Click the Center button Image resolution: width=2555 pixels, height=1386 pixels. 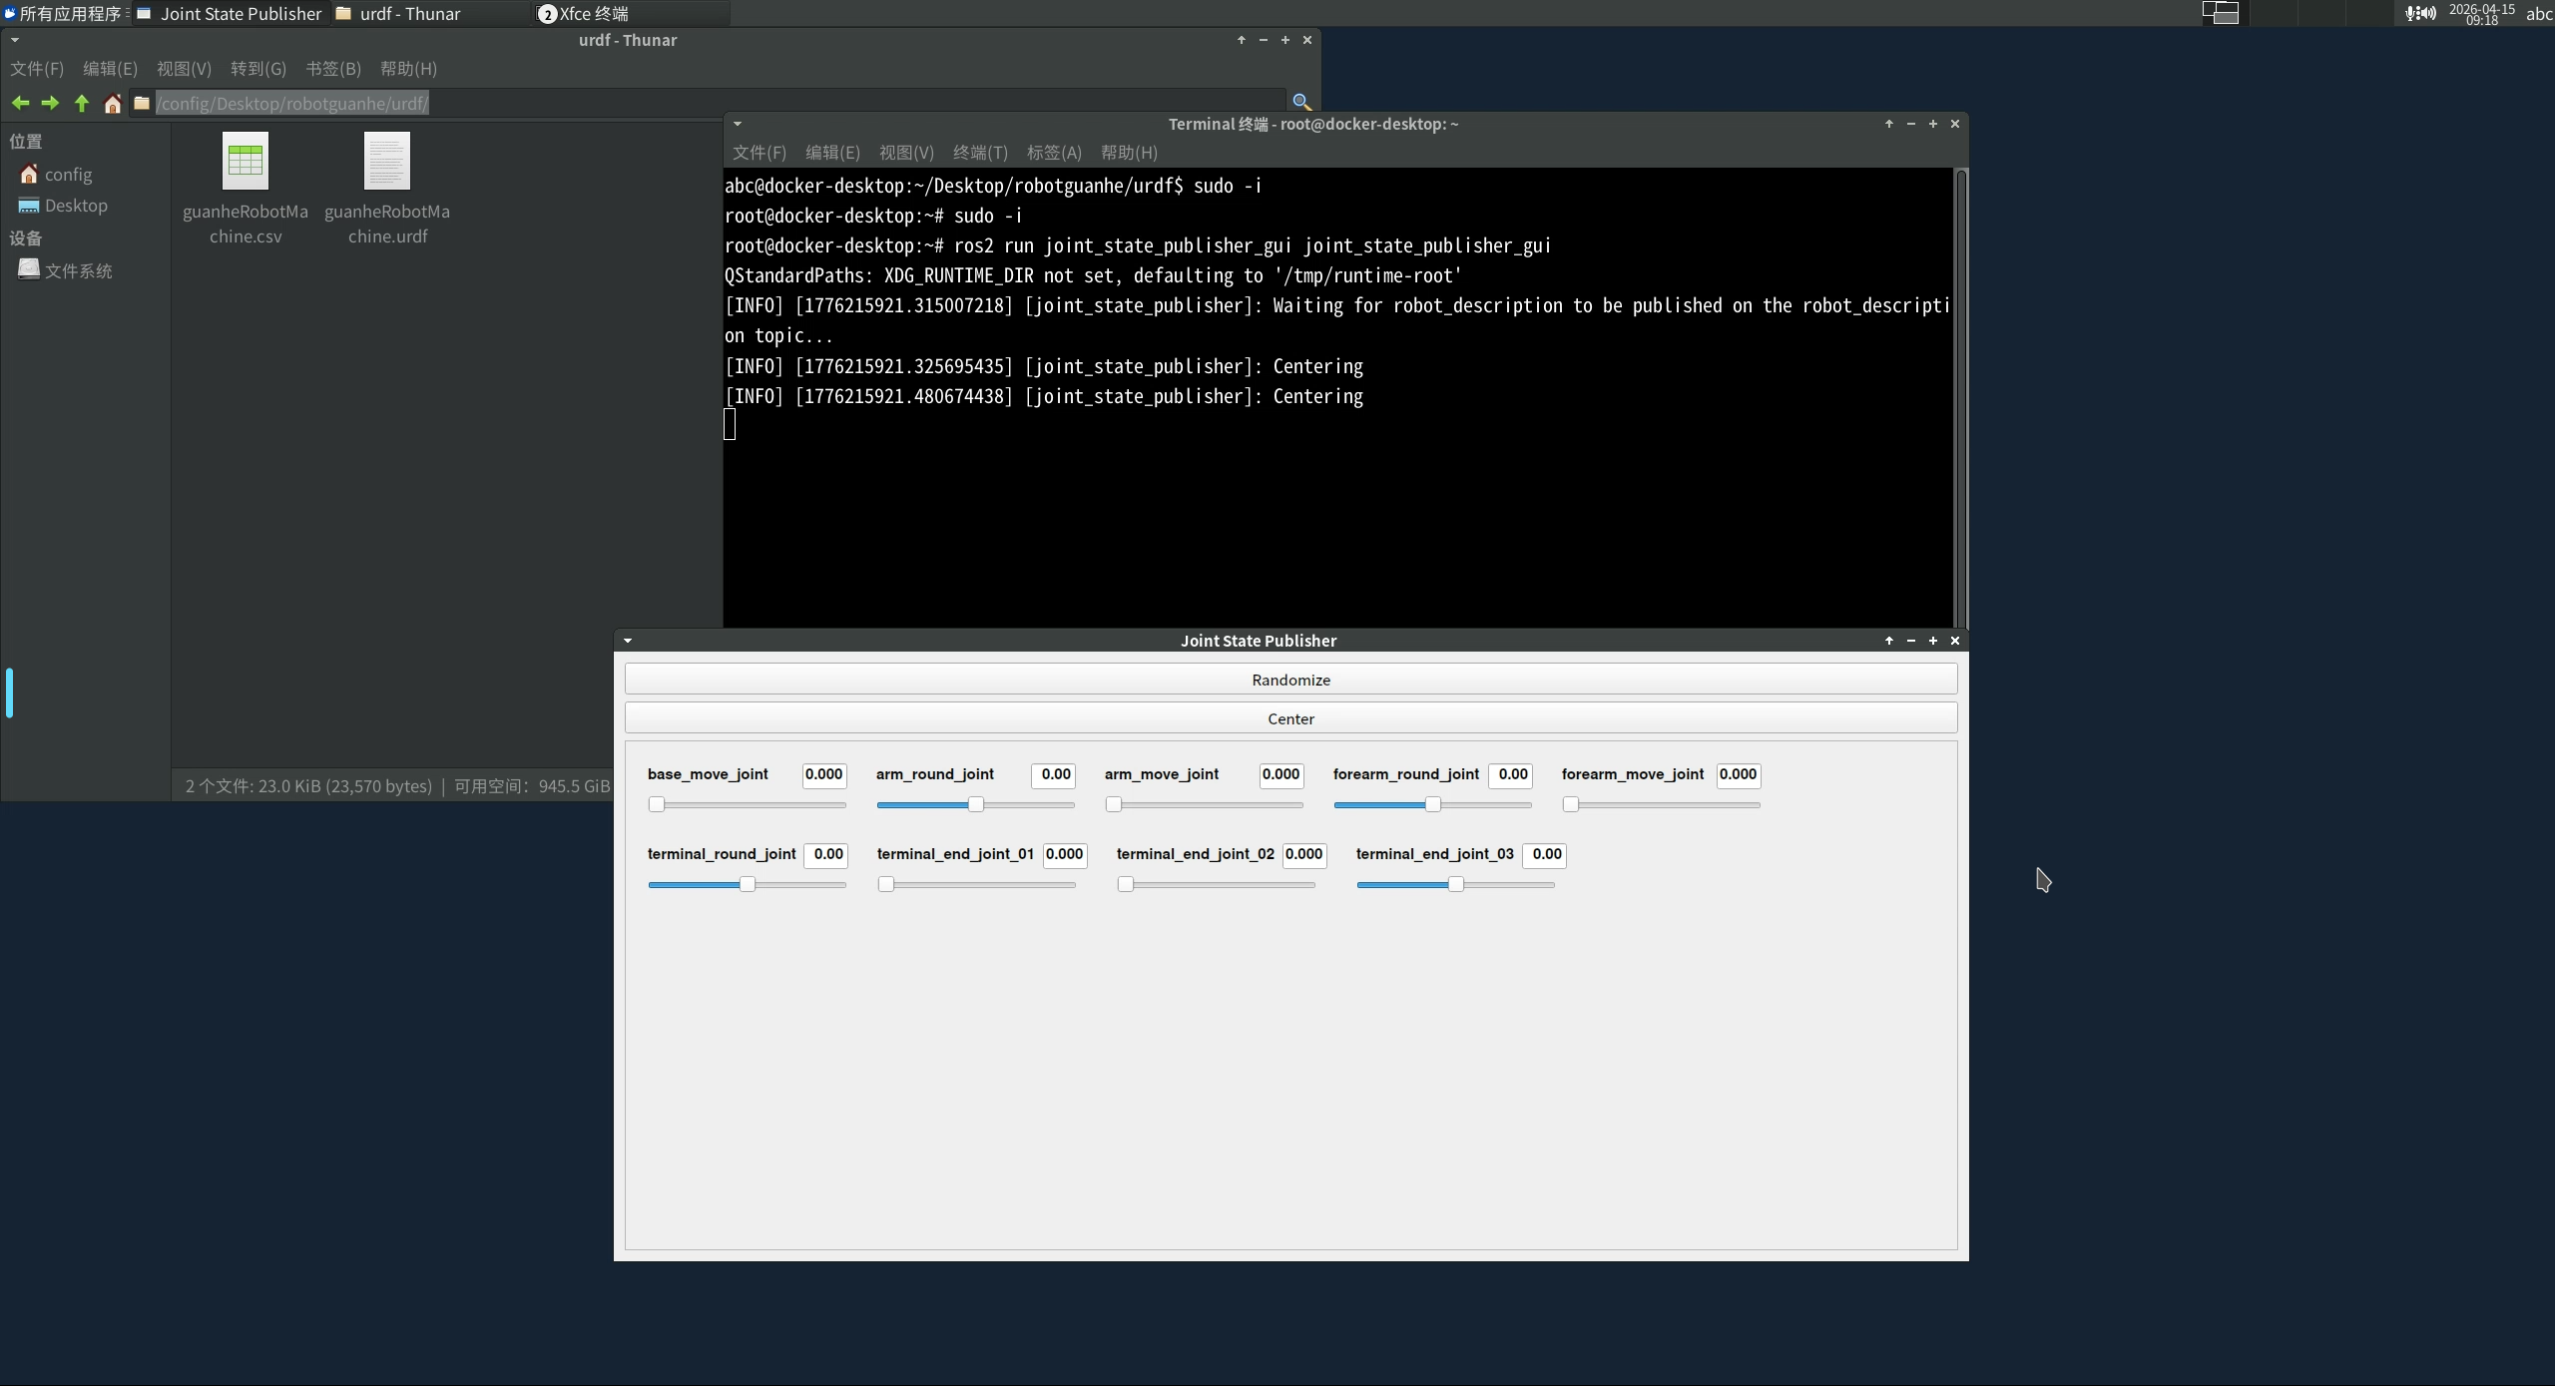(x=1290, y=718)
